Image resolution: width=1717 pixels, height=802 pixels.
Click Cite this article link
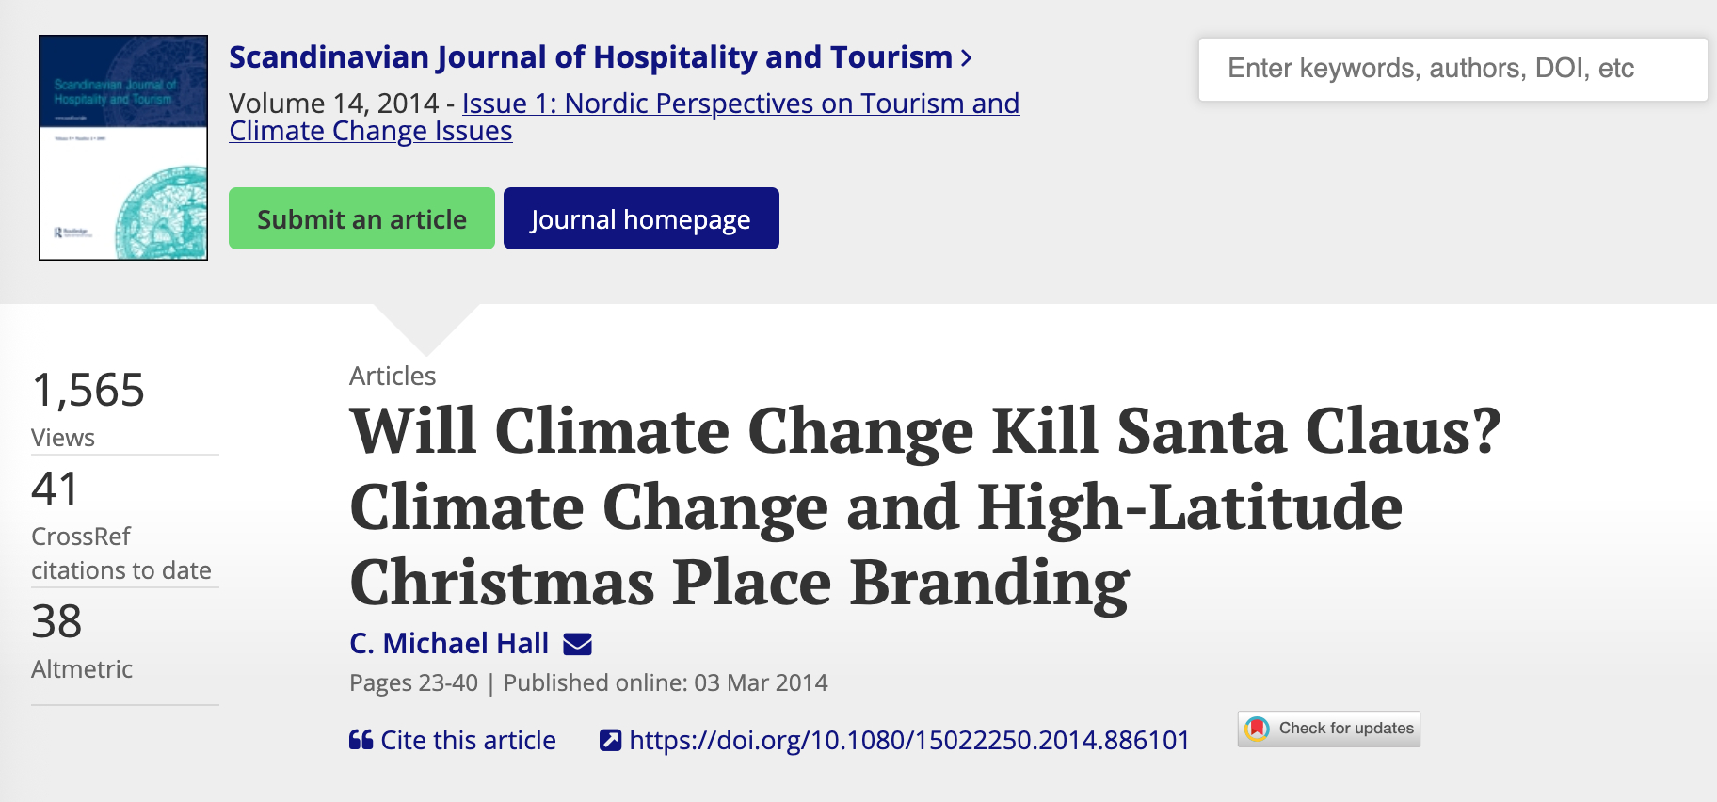point(468,740)
